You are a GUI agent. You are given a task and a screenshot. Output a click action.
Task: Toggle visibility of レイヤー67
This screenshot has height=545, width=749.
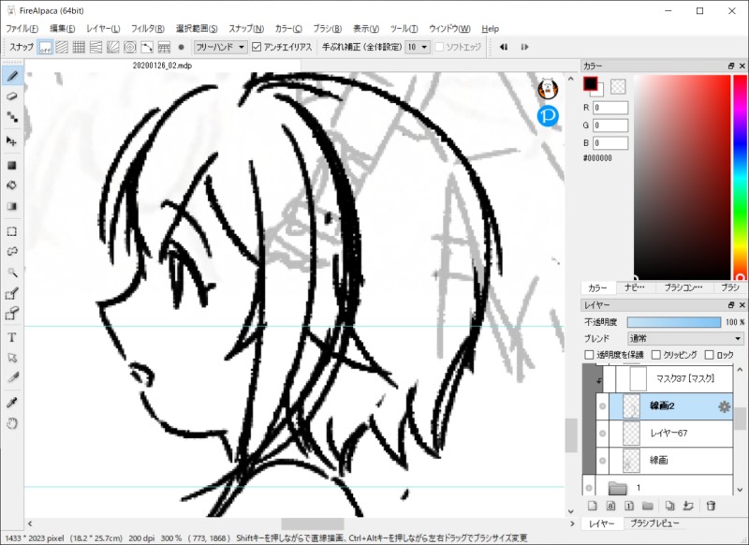602,434
